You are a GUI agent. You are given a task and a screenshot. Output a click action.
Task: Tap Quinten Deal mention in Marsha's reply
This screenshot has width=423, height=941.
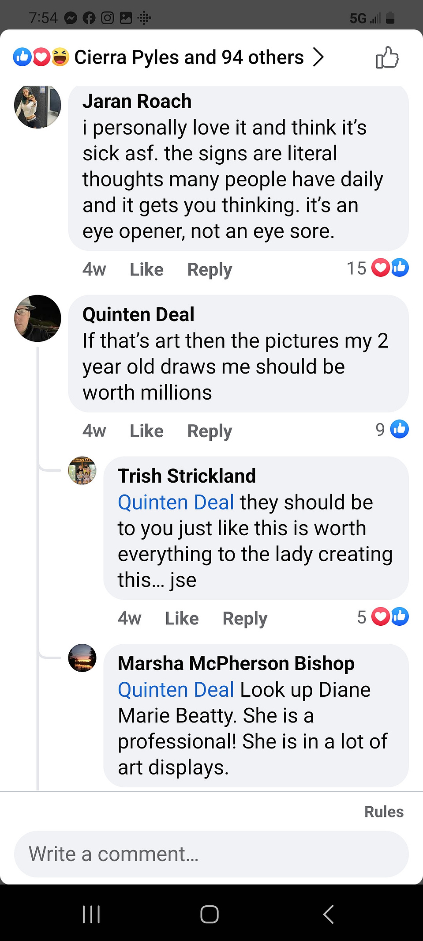176,690
